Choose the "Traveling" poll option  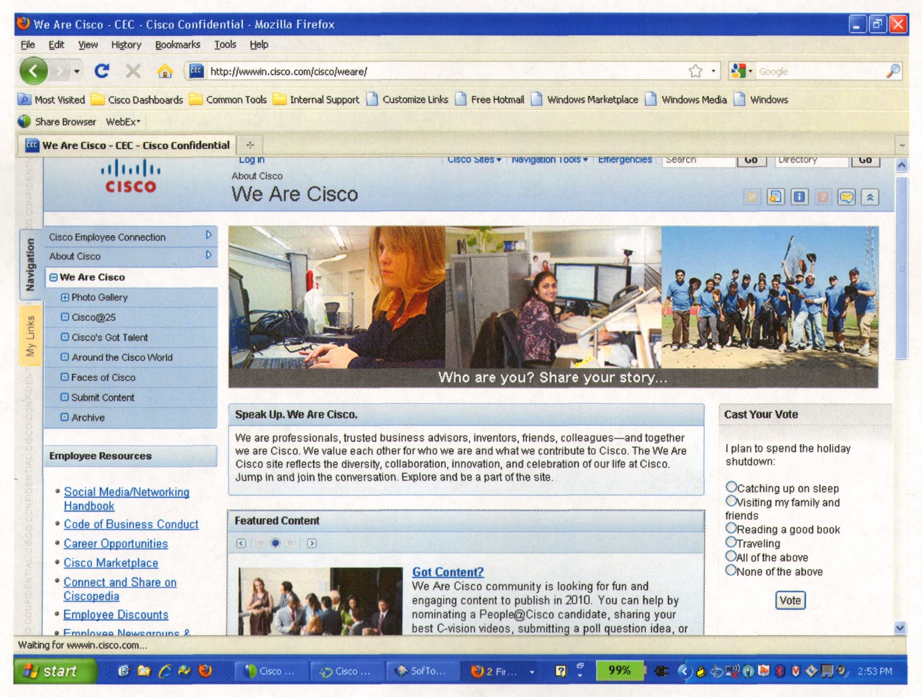coord(731,543)
